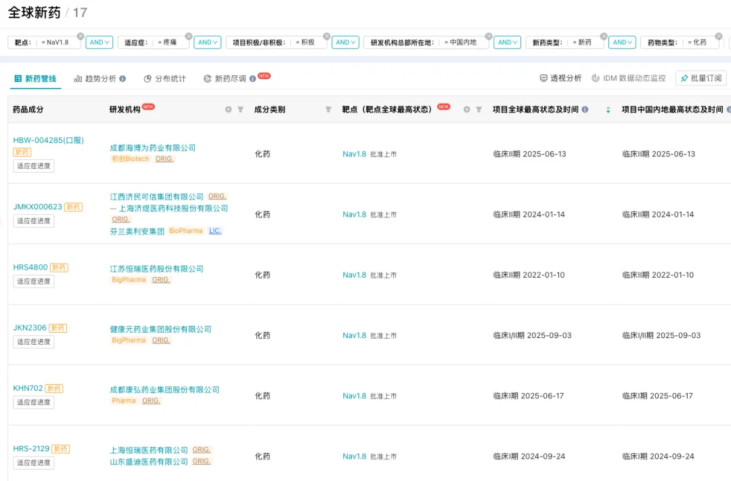Image resolution: width=731 pixels, height=481 pixels.
Task: Click the 批量订阅 button
Action: click(701, 78)
